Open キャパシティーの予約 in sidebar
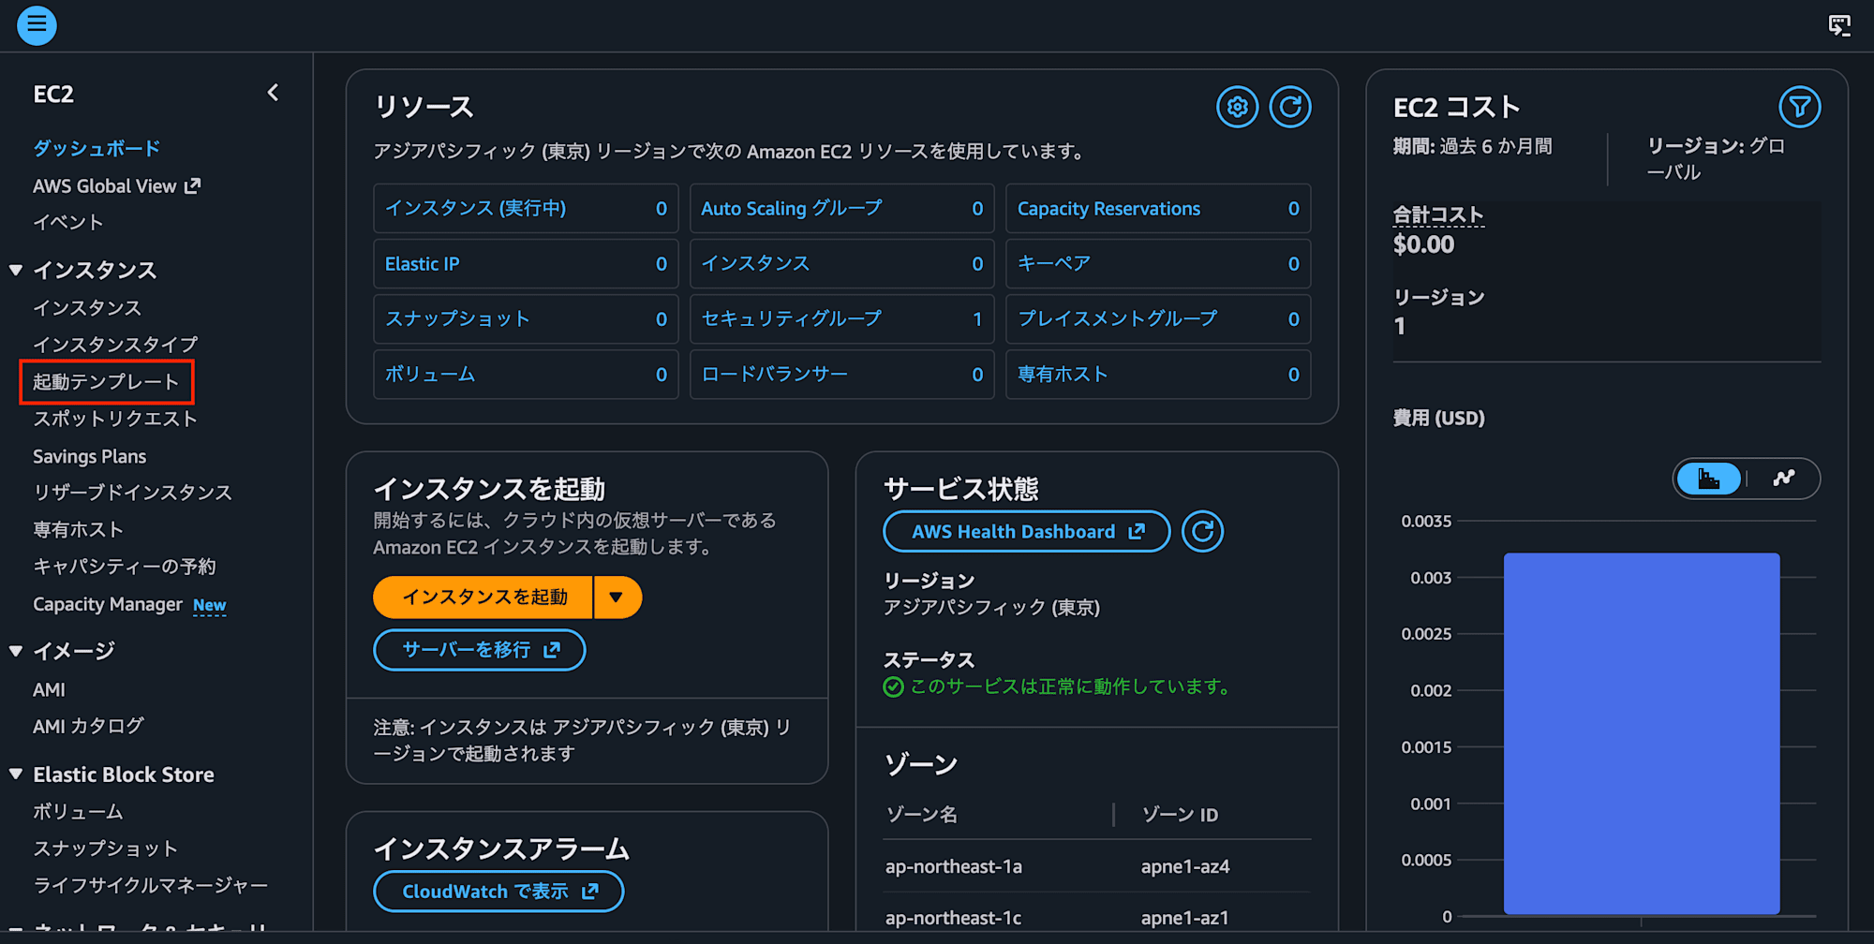This screenshot has height=944, width=1874. (125, 567)
